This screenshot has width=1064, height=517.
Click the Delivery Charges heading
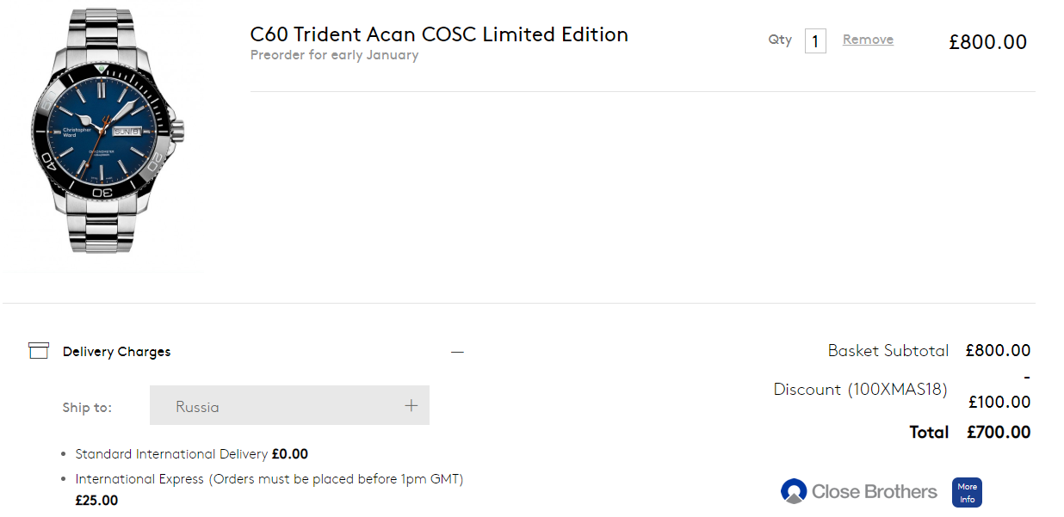pos(116,352)
